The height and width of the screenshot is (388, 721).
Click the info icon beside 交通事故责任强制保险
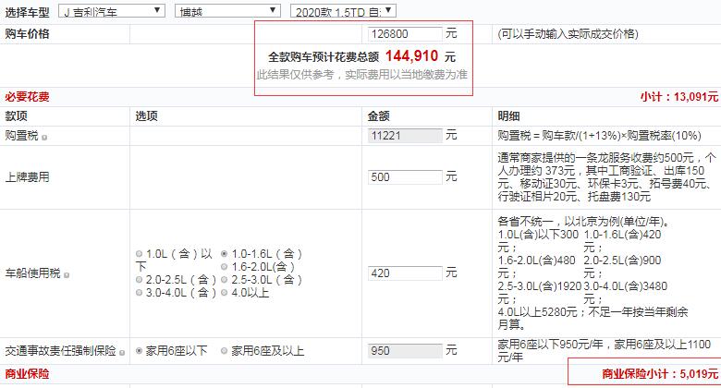coord(122,353)
